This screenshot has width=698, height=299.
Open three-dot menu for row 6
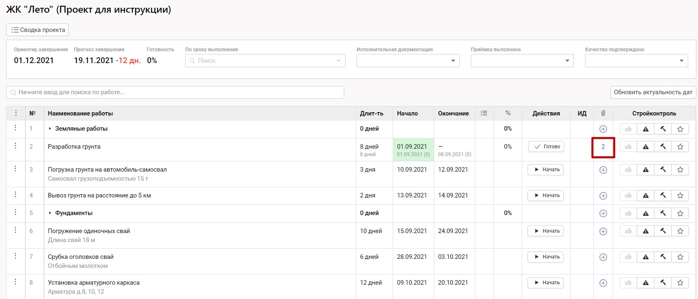coord(16,230)
